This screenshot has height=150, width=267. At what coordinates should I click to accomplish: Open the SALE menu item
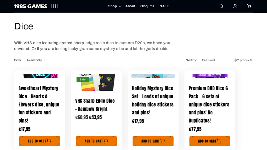tap(164, 6)
